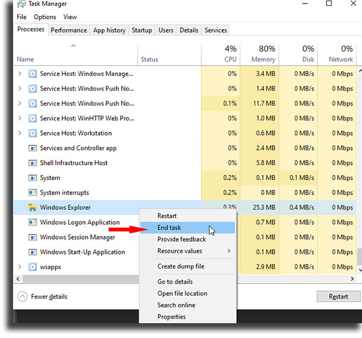The height and width of the screenshot is (338, 362).
Task: Select the System interrupts row
Action: tap(185, 193)
